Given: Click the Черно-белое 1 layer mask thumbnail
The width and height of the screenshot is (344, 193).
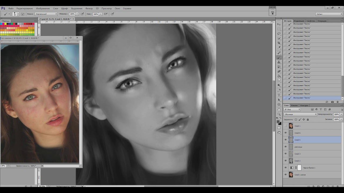Looking at the screenshot, I should point(299,168).
